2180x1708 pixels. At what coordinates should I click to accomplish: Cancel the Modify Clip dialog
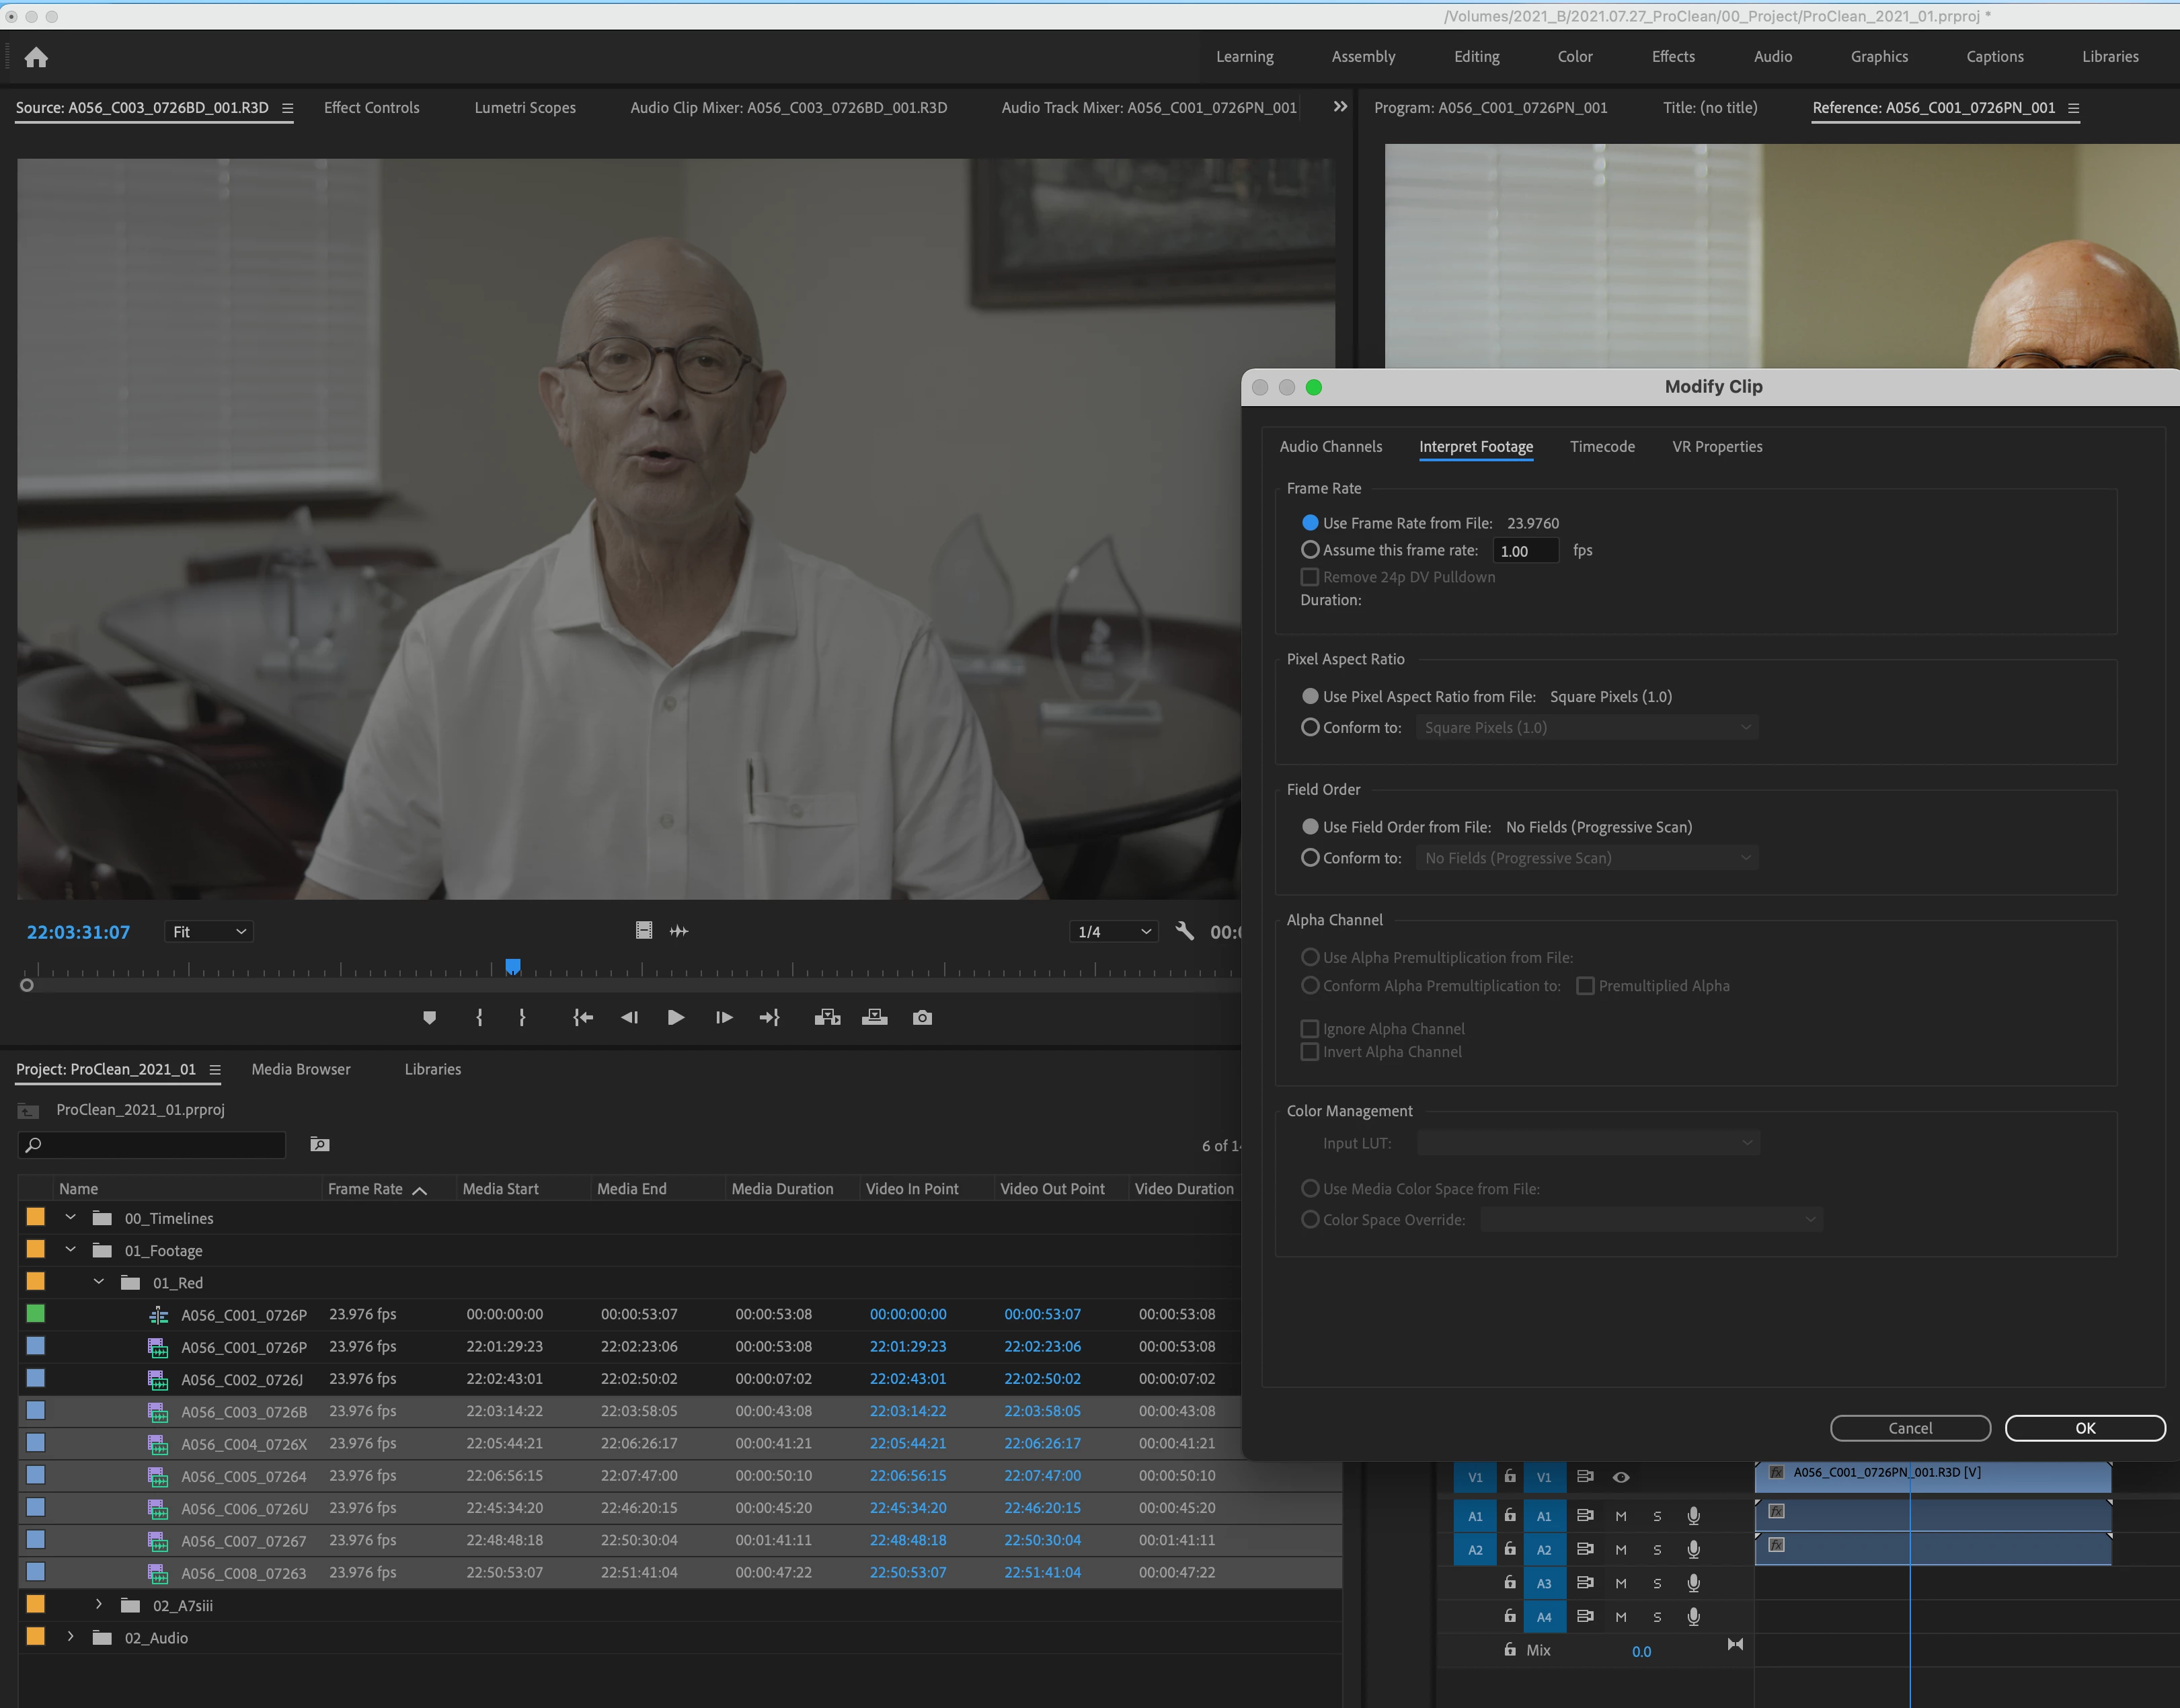point(1909,1428)
